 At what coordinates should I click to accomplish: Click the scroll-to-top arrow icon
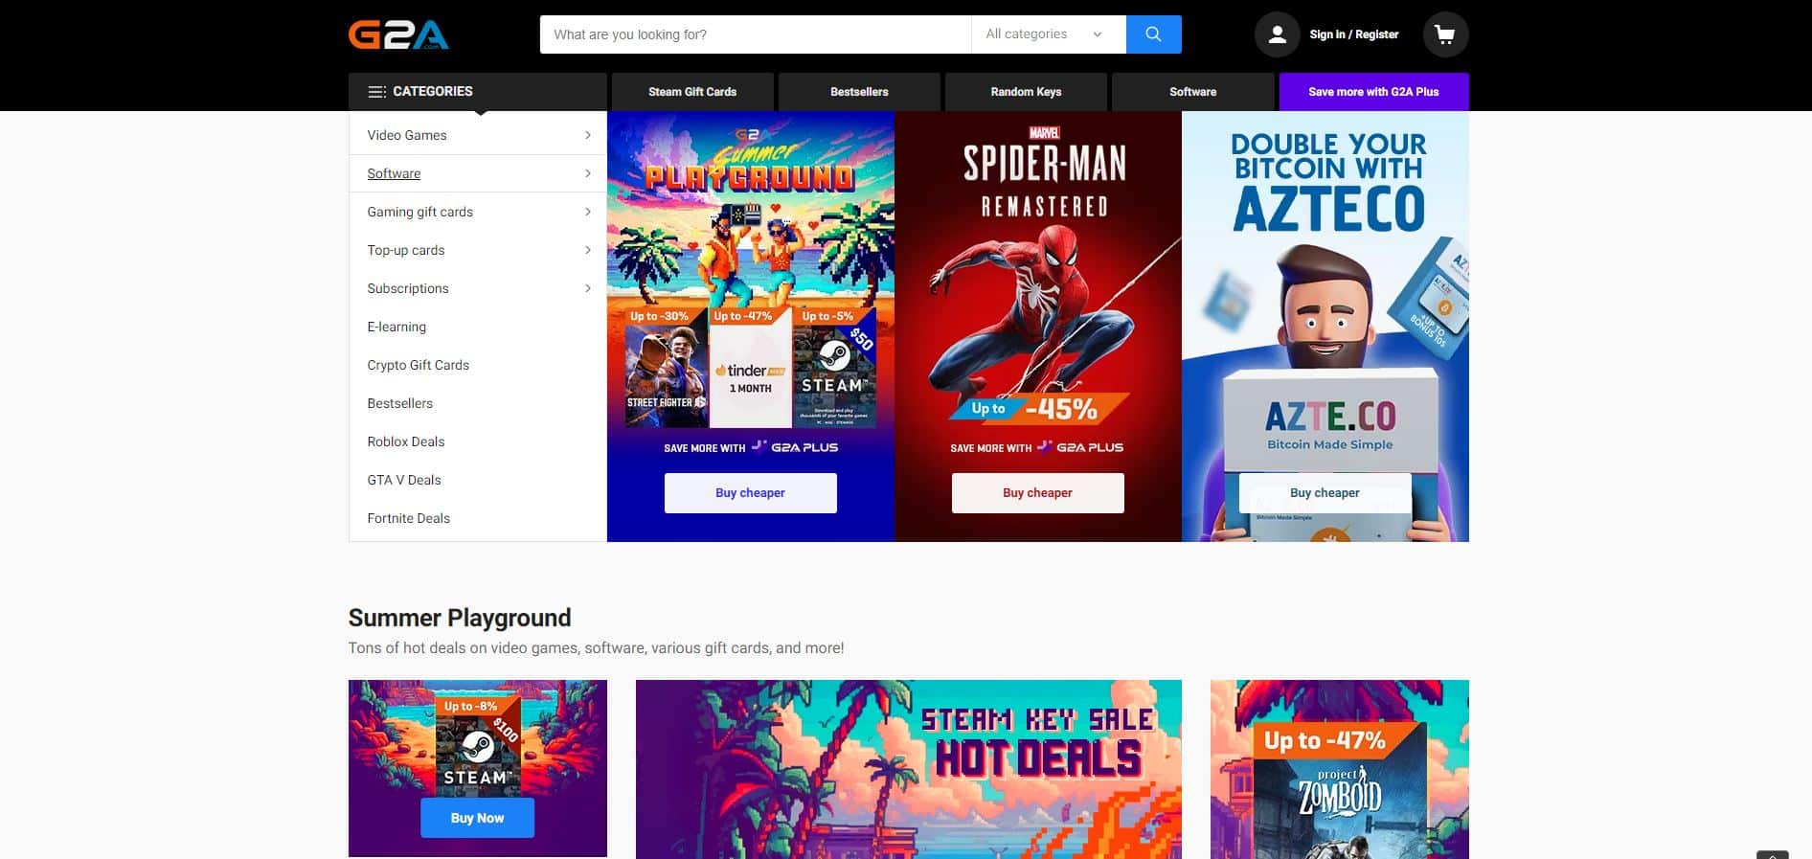click(x=1773, y=855)
